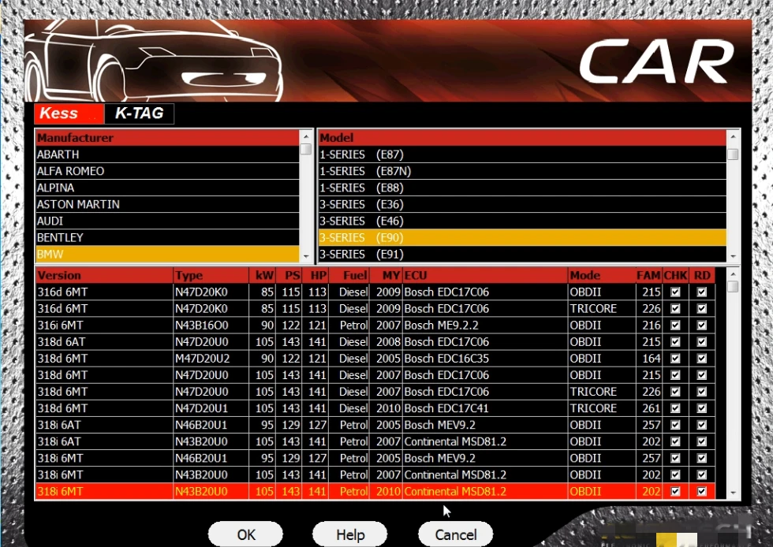Viewport: 773px width, 547px height.
Task: Select ABARTH in the Manufacturer list
Action: pos(167,154)
